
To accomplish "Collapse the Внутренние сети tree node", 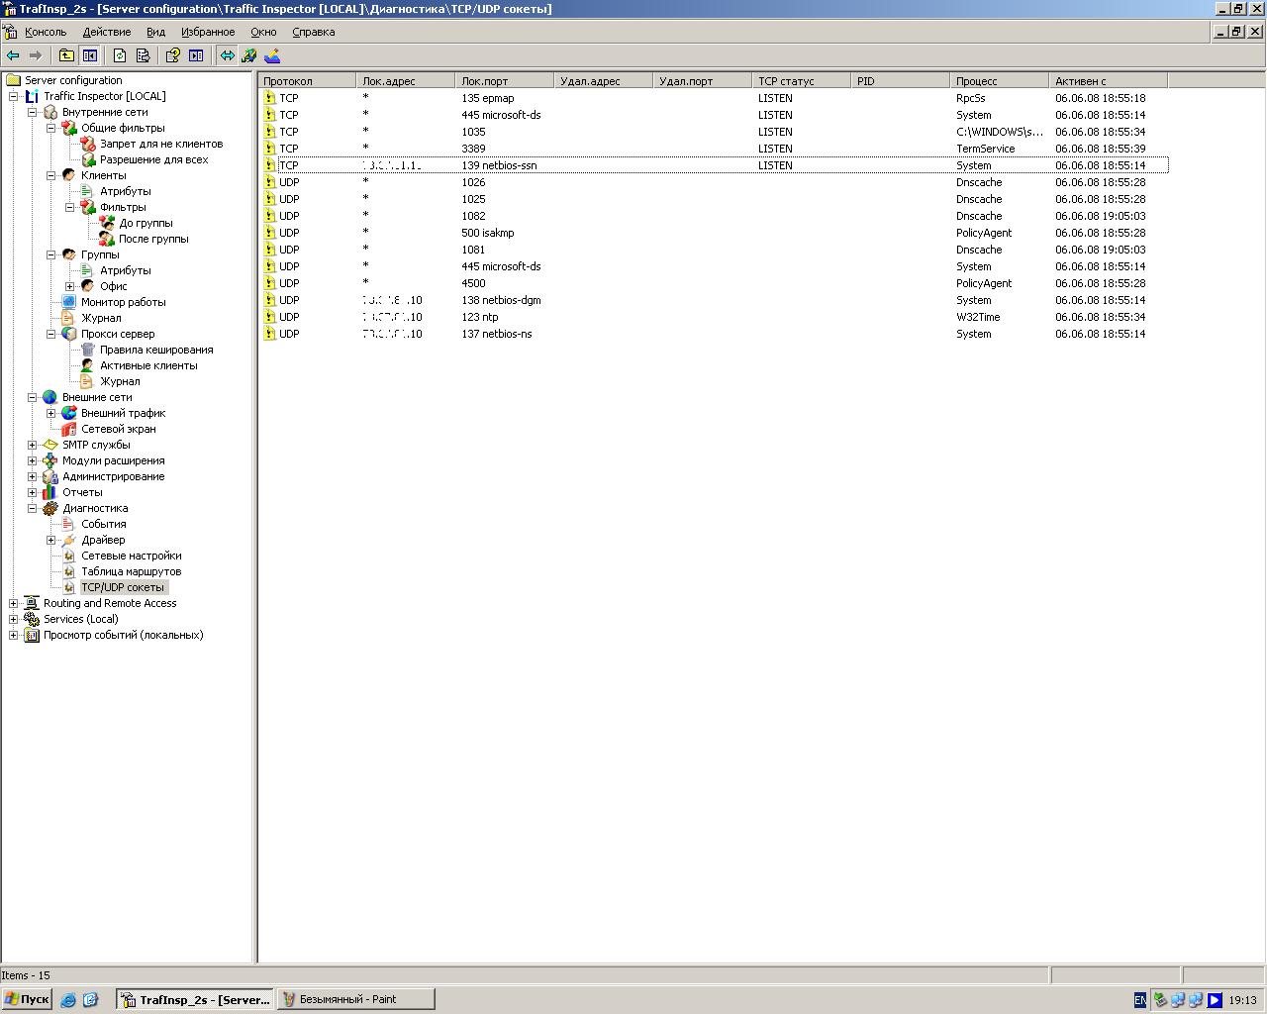I will pos(33,112).
